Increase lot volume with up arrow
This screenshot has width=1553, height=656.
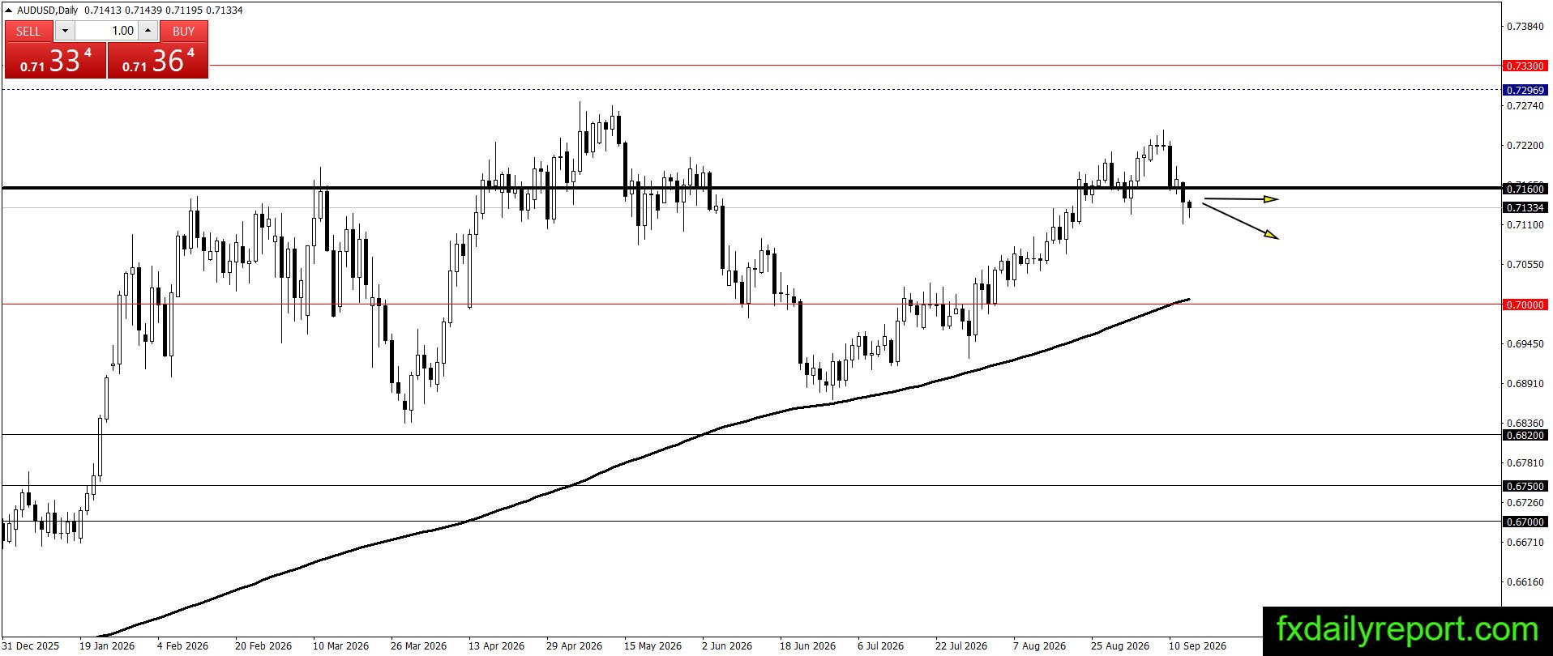tap(148, 31)
